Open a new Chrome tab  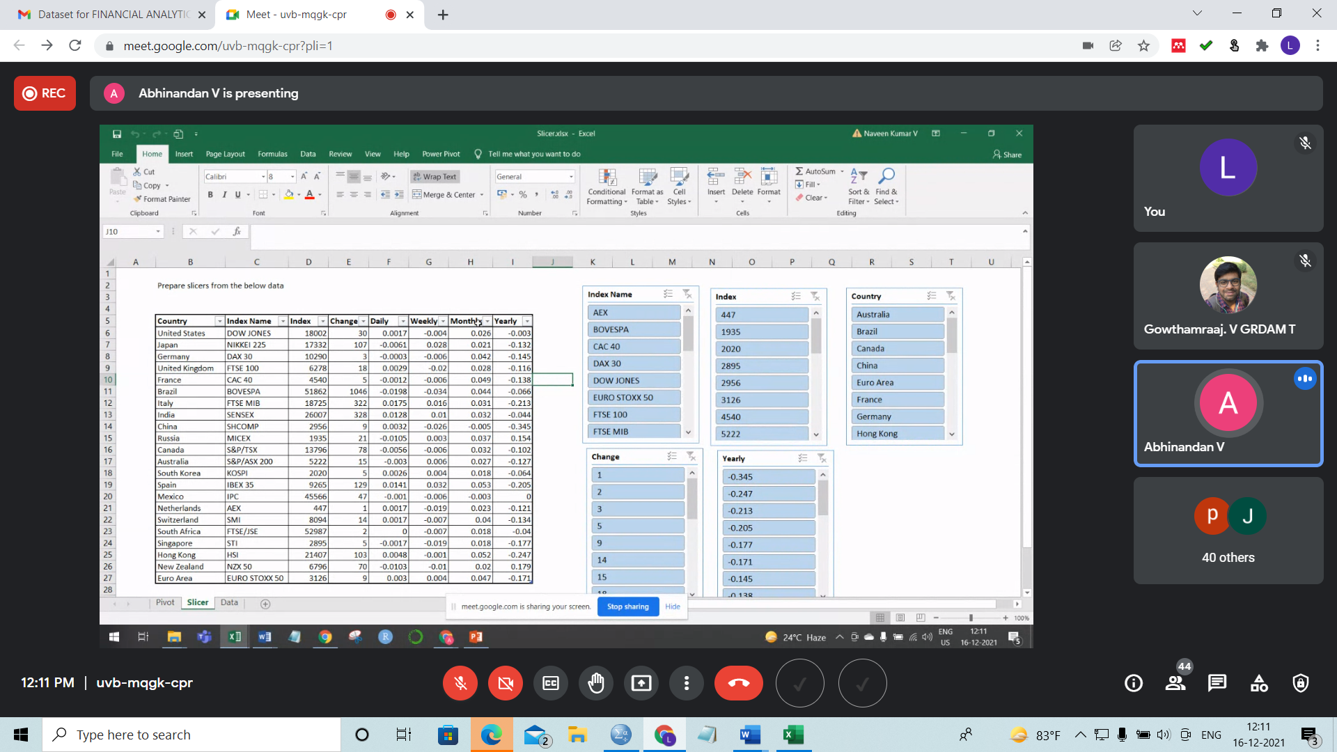pyautogui.click(x=443, y=15)
